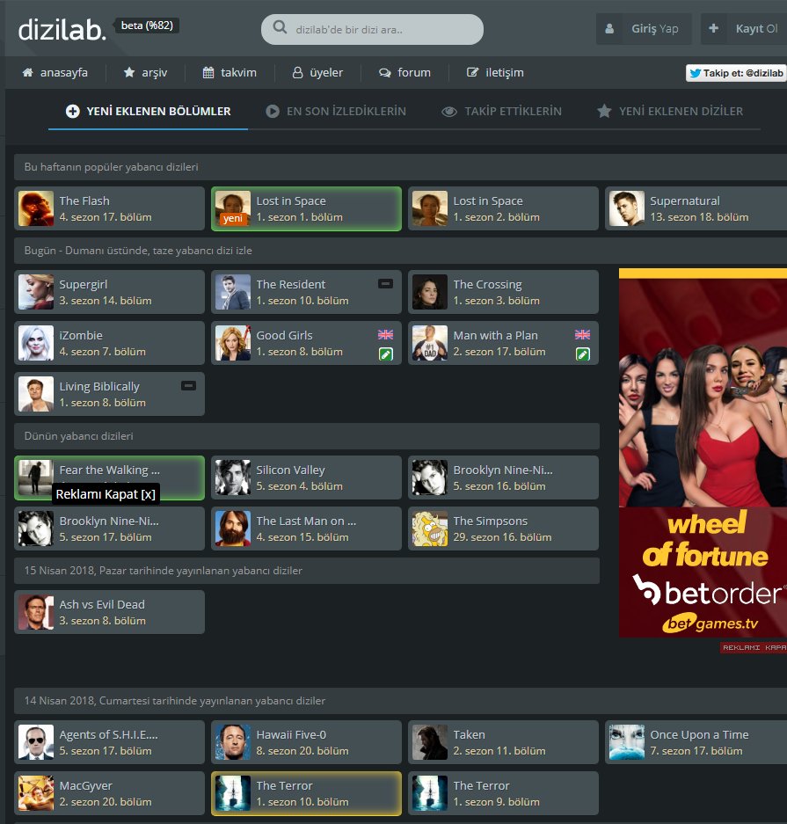Click the Supergirl thumbnail image

pos(36,292)
